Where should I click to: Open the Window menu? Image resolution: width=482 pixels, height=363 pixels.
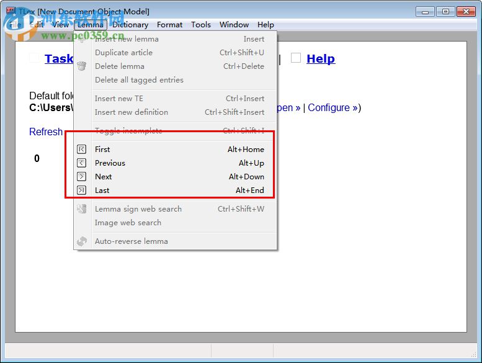[234, 25]
